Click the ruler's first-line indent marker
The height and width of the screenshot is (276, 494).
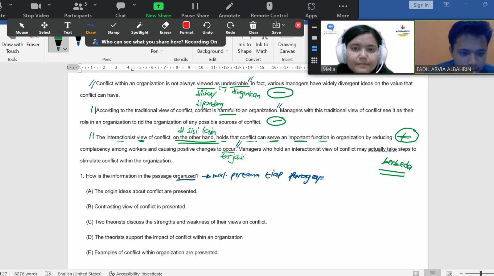click(x=80, y=65)
